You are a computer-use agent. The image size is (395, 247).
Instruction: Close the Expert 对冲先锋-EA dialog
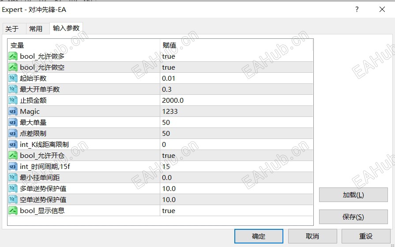382,9
